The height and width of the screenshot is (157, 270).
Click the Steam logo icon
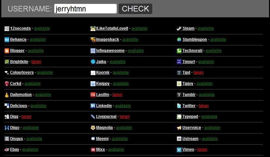[179, 29]
